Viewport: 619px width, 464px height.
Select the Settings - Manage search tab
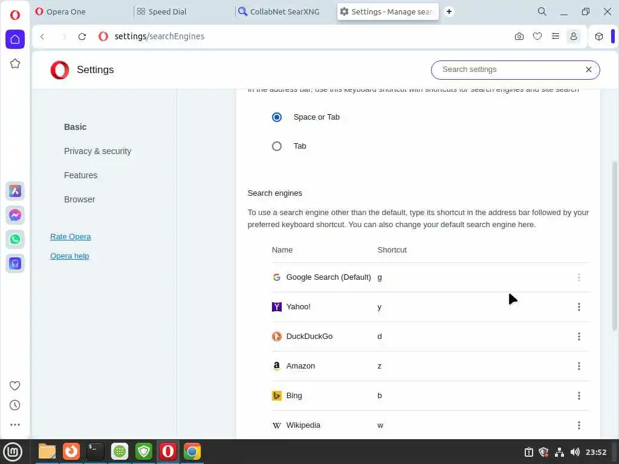point(388,11)
